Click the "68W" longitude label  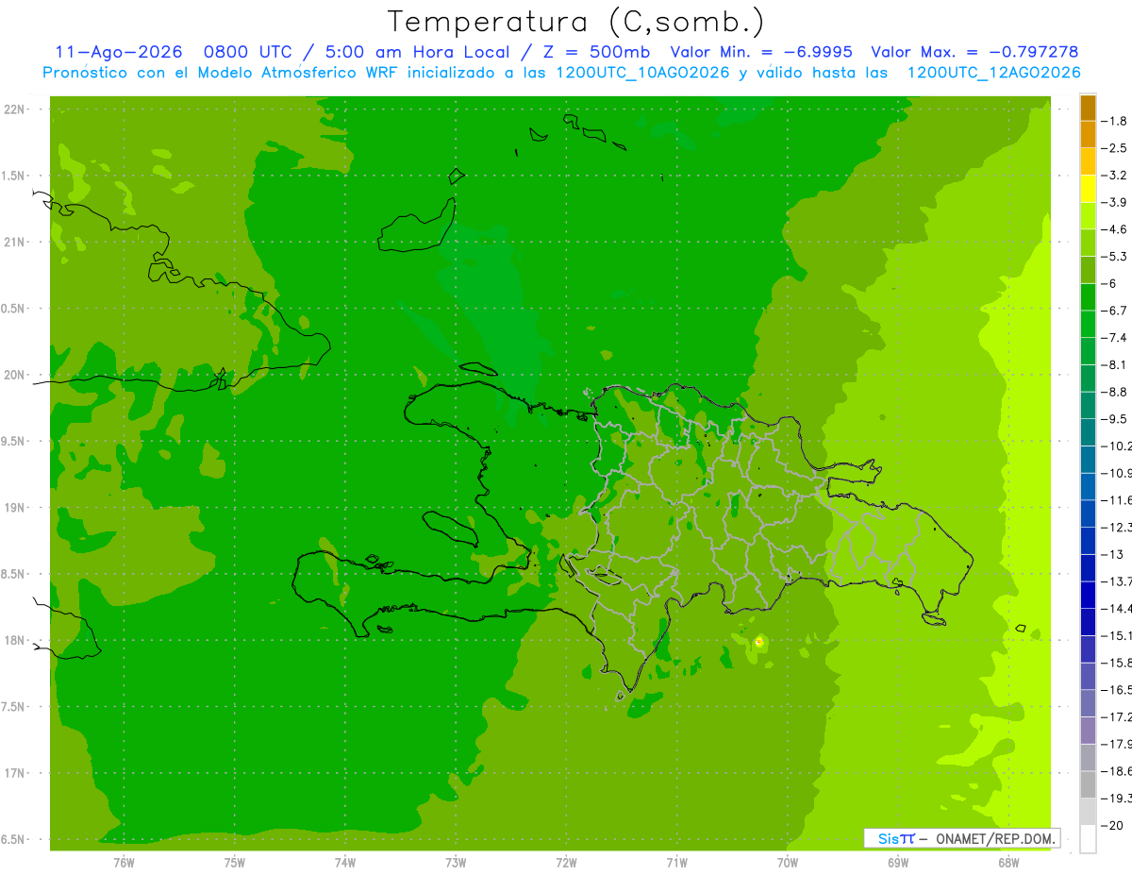click(x=1008, y=863)
